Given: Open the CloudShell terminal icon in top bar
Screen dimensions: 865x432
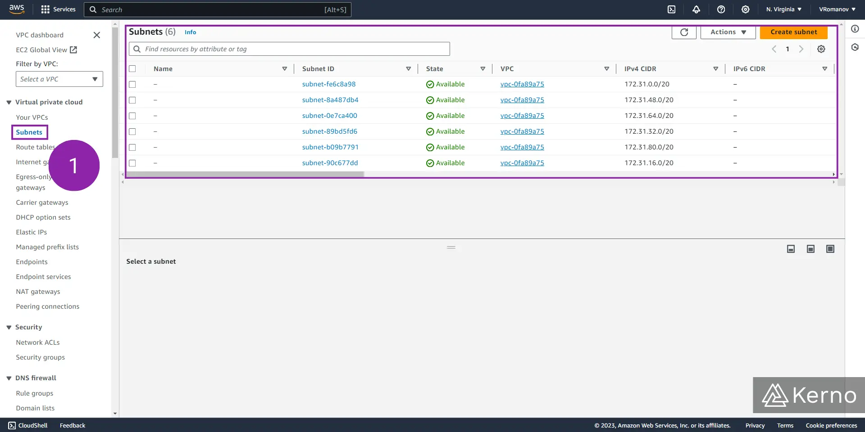Looking at the screenshot, I should point(671,9).
